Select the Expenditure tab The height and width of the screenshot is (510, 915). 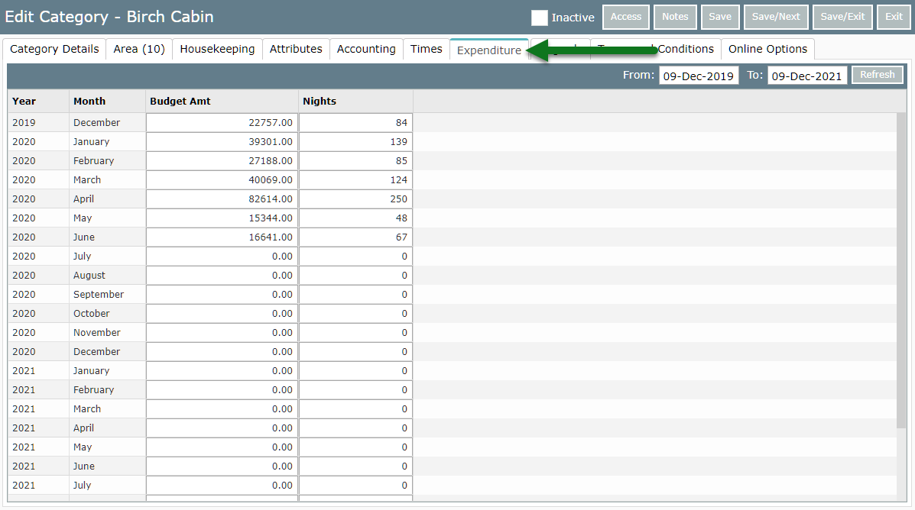pos(489,50)
